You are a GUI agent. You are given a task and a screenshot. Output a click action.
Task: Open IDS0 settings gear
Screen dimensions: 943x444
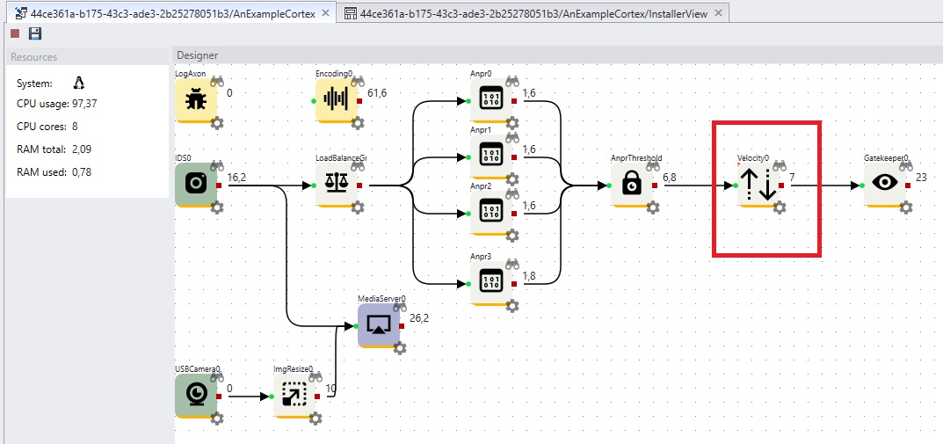pos(217,207)
